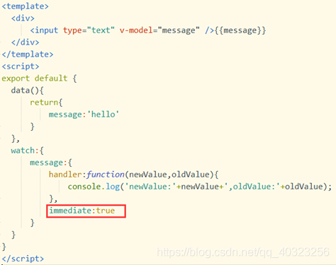
Task: Click the return keyword
Action: (x=44, y=102)
